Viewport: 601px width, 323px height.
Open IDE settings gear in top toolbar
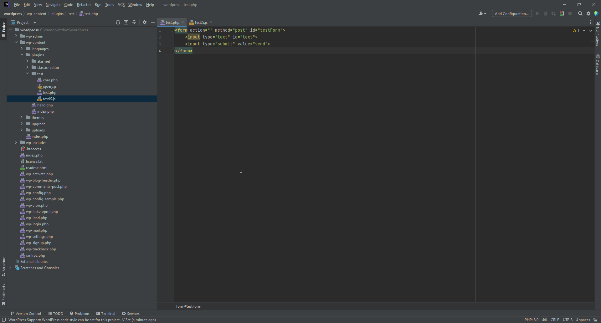click(x=588, y=13)
